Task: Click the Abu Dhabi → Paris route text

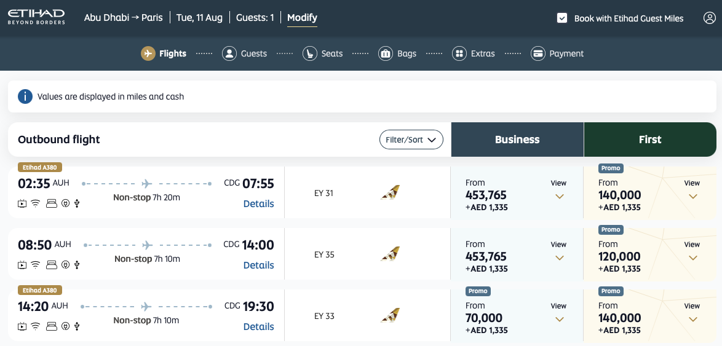Action: point(124,18)
